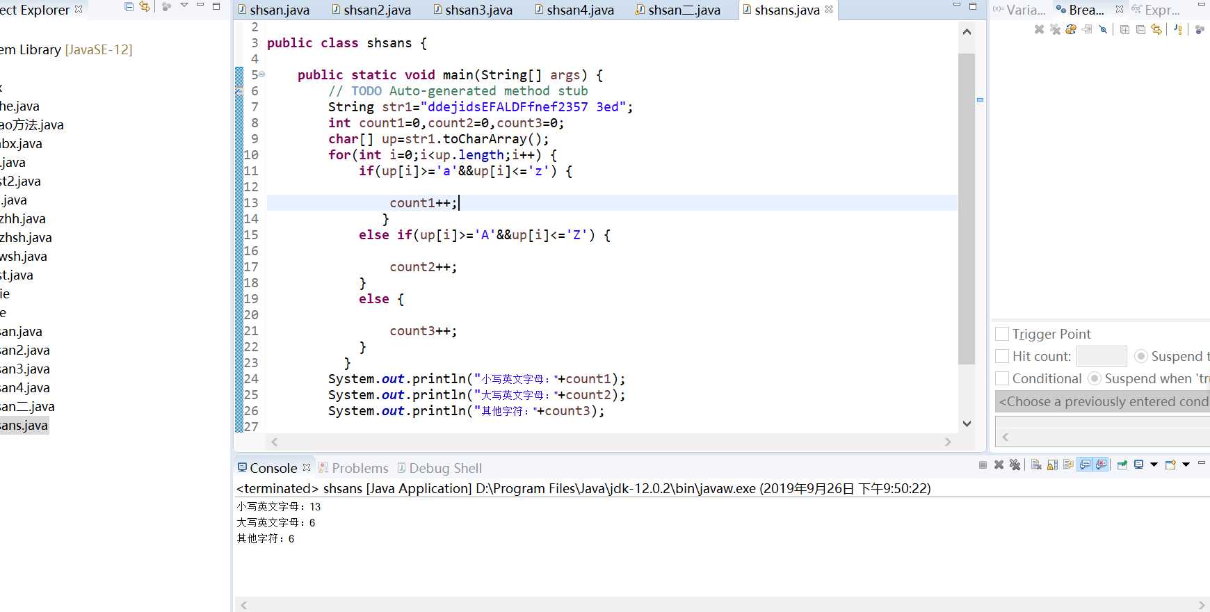Collapse all in Breakpoints view
The image size is (1210, 612).
click(1140, 29)
